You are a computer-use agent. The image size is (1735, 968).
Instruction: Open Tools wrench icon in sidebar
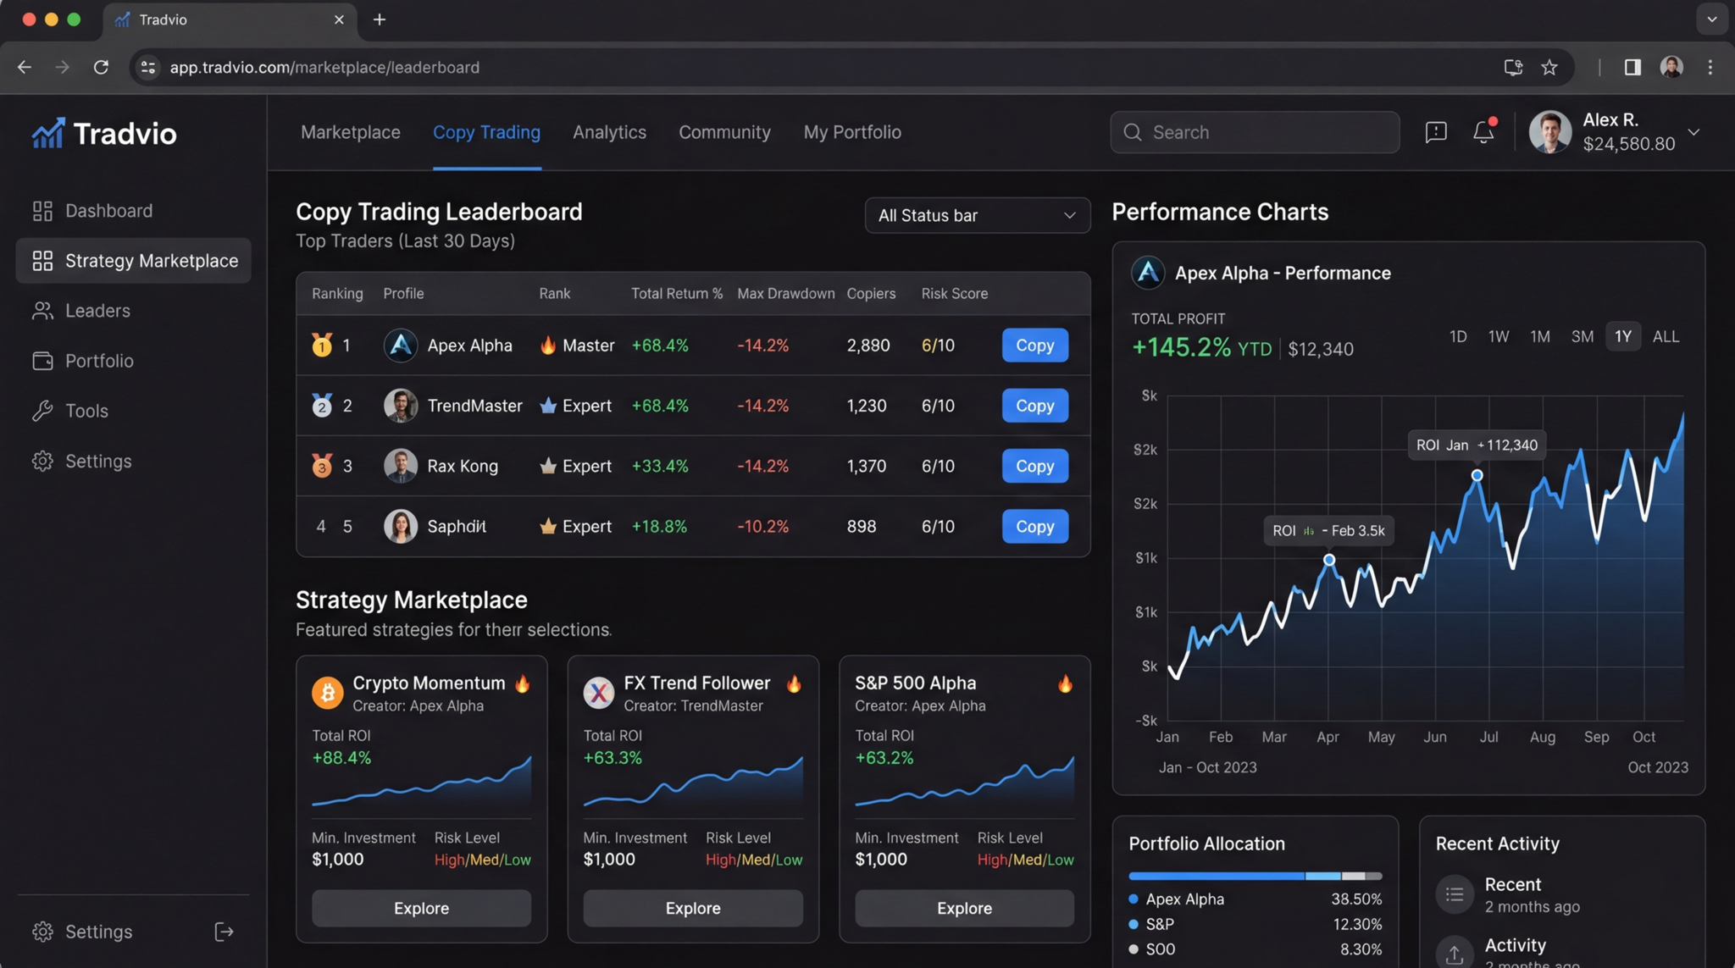point(42,411)
